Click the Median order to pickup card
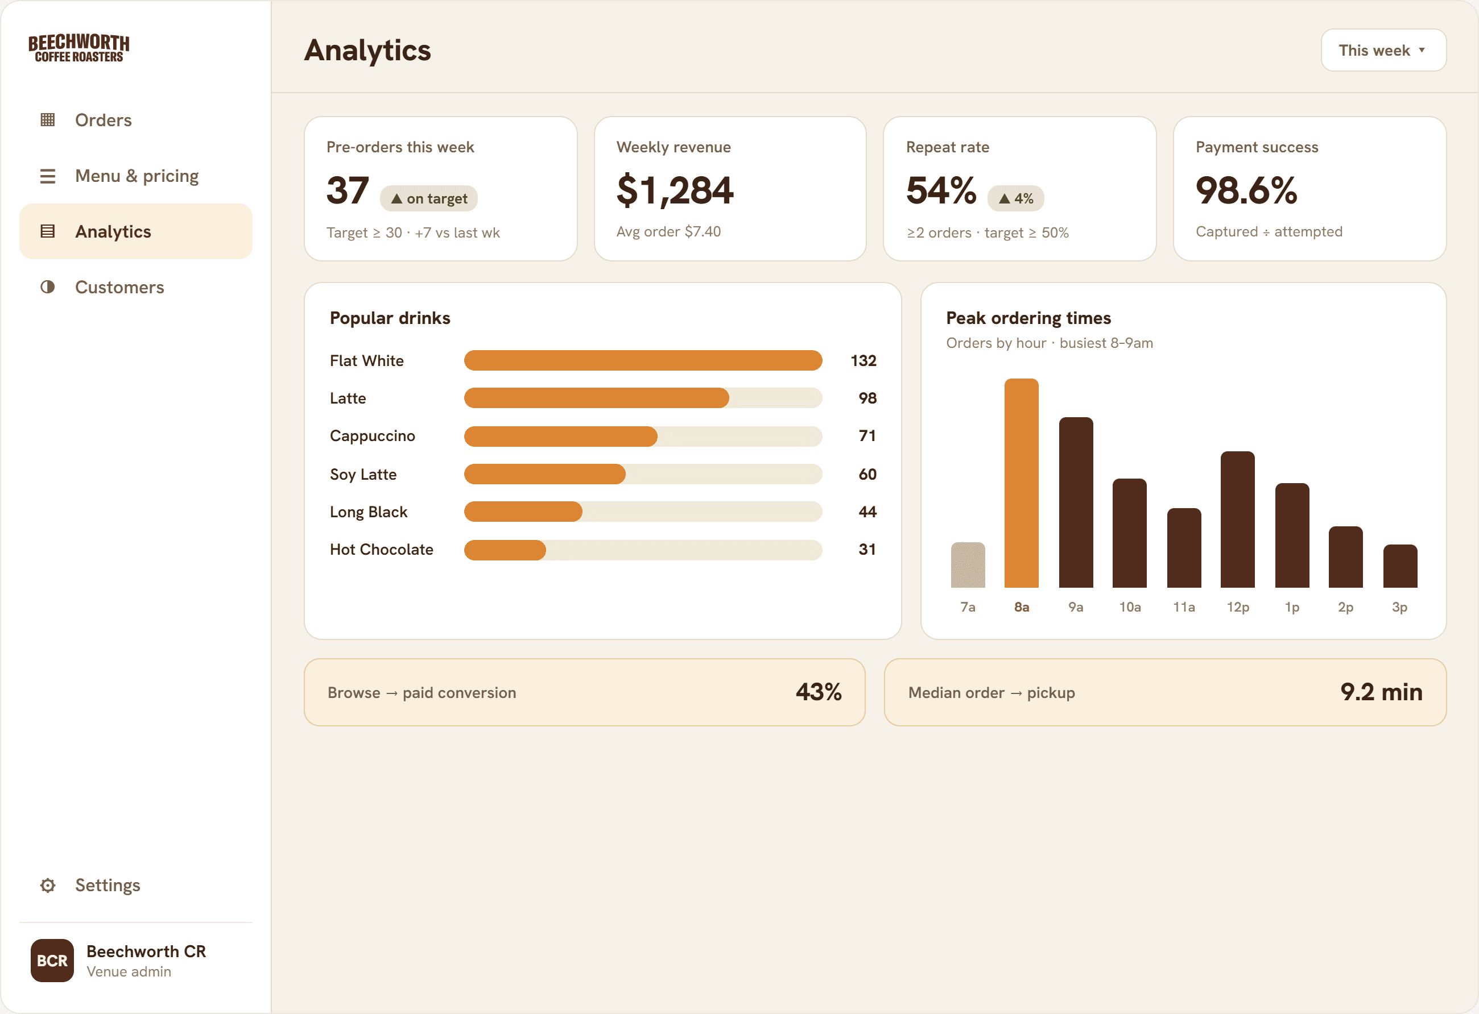The height and width of the screenshot is (1014, 1479). [1165, 692]
